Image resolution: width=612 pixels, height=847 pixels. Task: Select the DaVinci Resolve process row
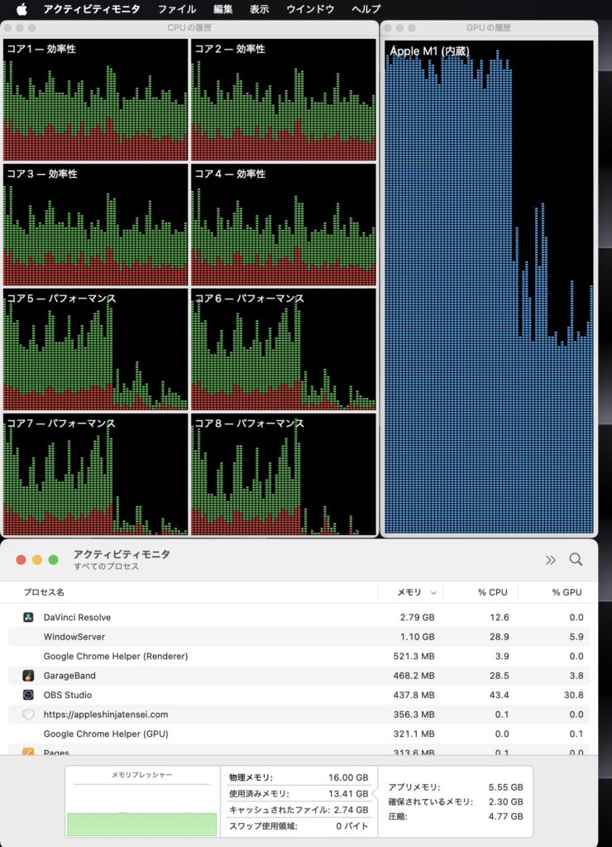(299, 617)
